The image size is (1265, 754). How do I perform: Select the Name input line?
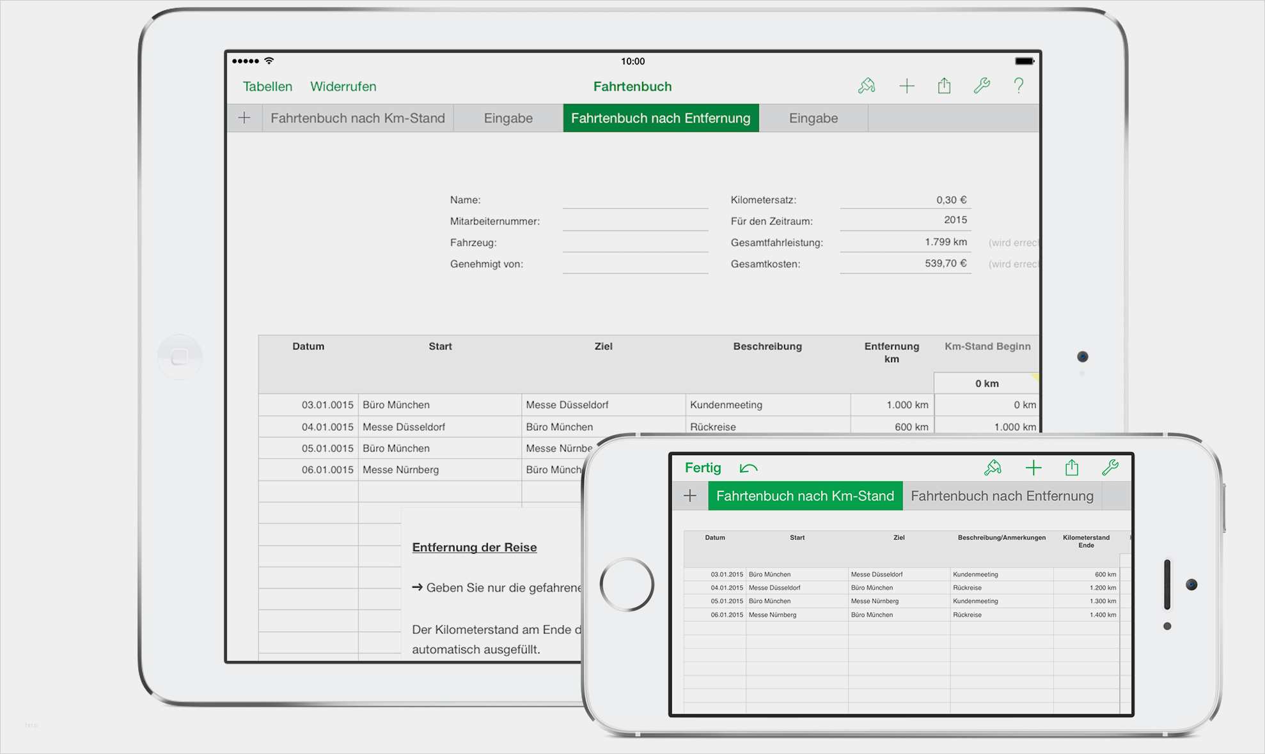coord(635,201)
